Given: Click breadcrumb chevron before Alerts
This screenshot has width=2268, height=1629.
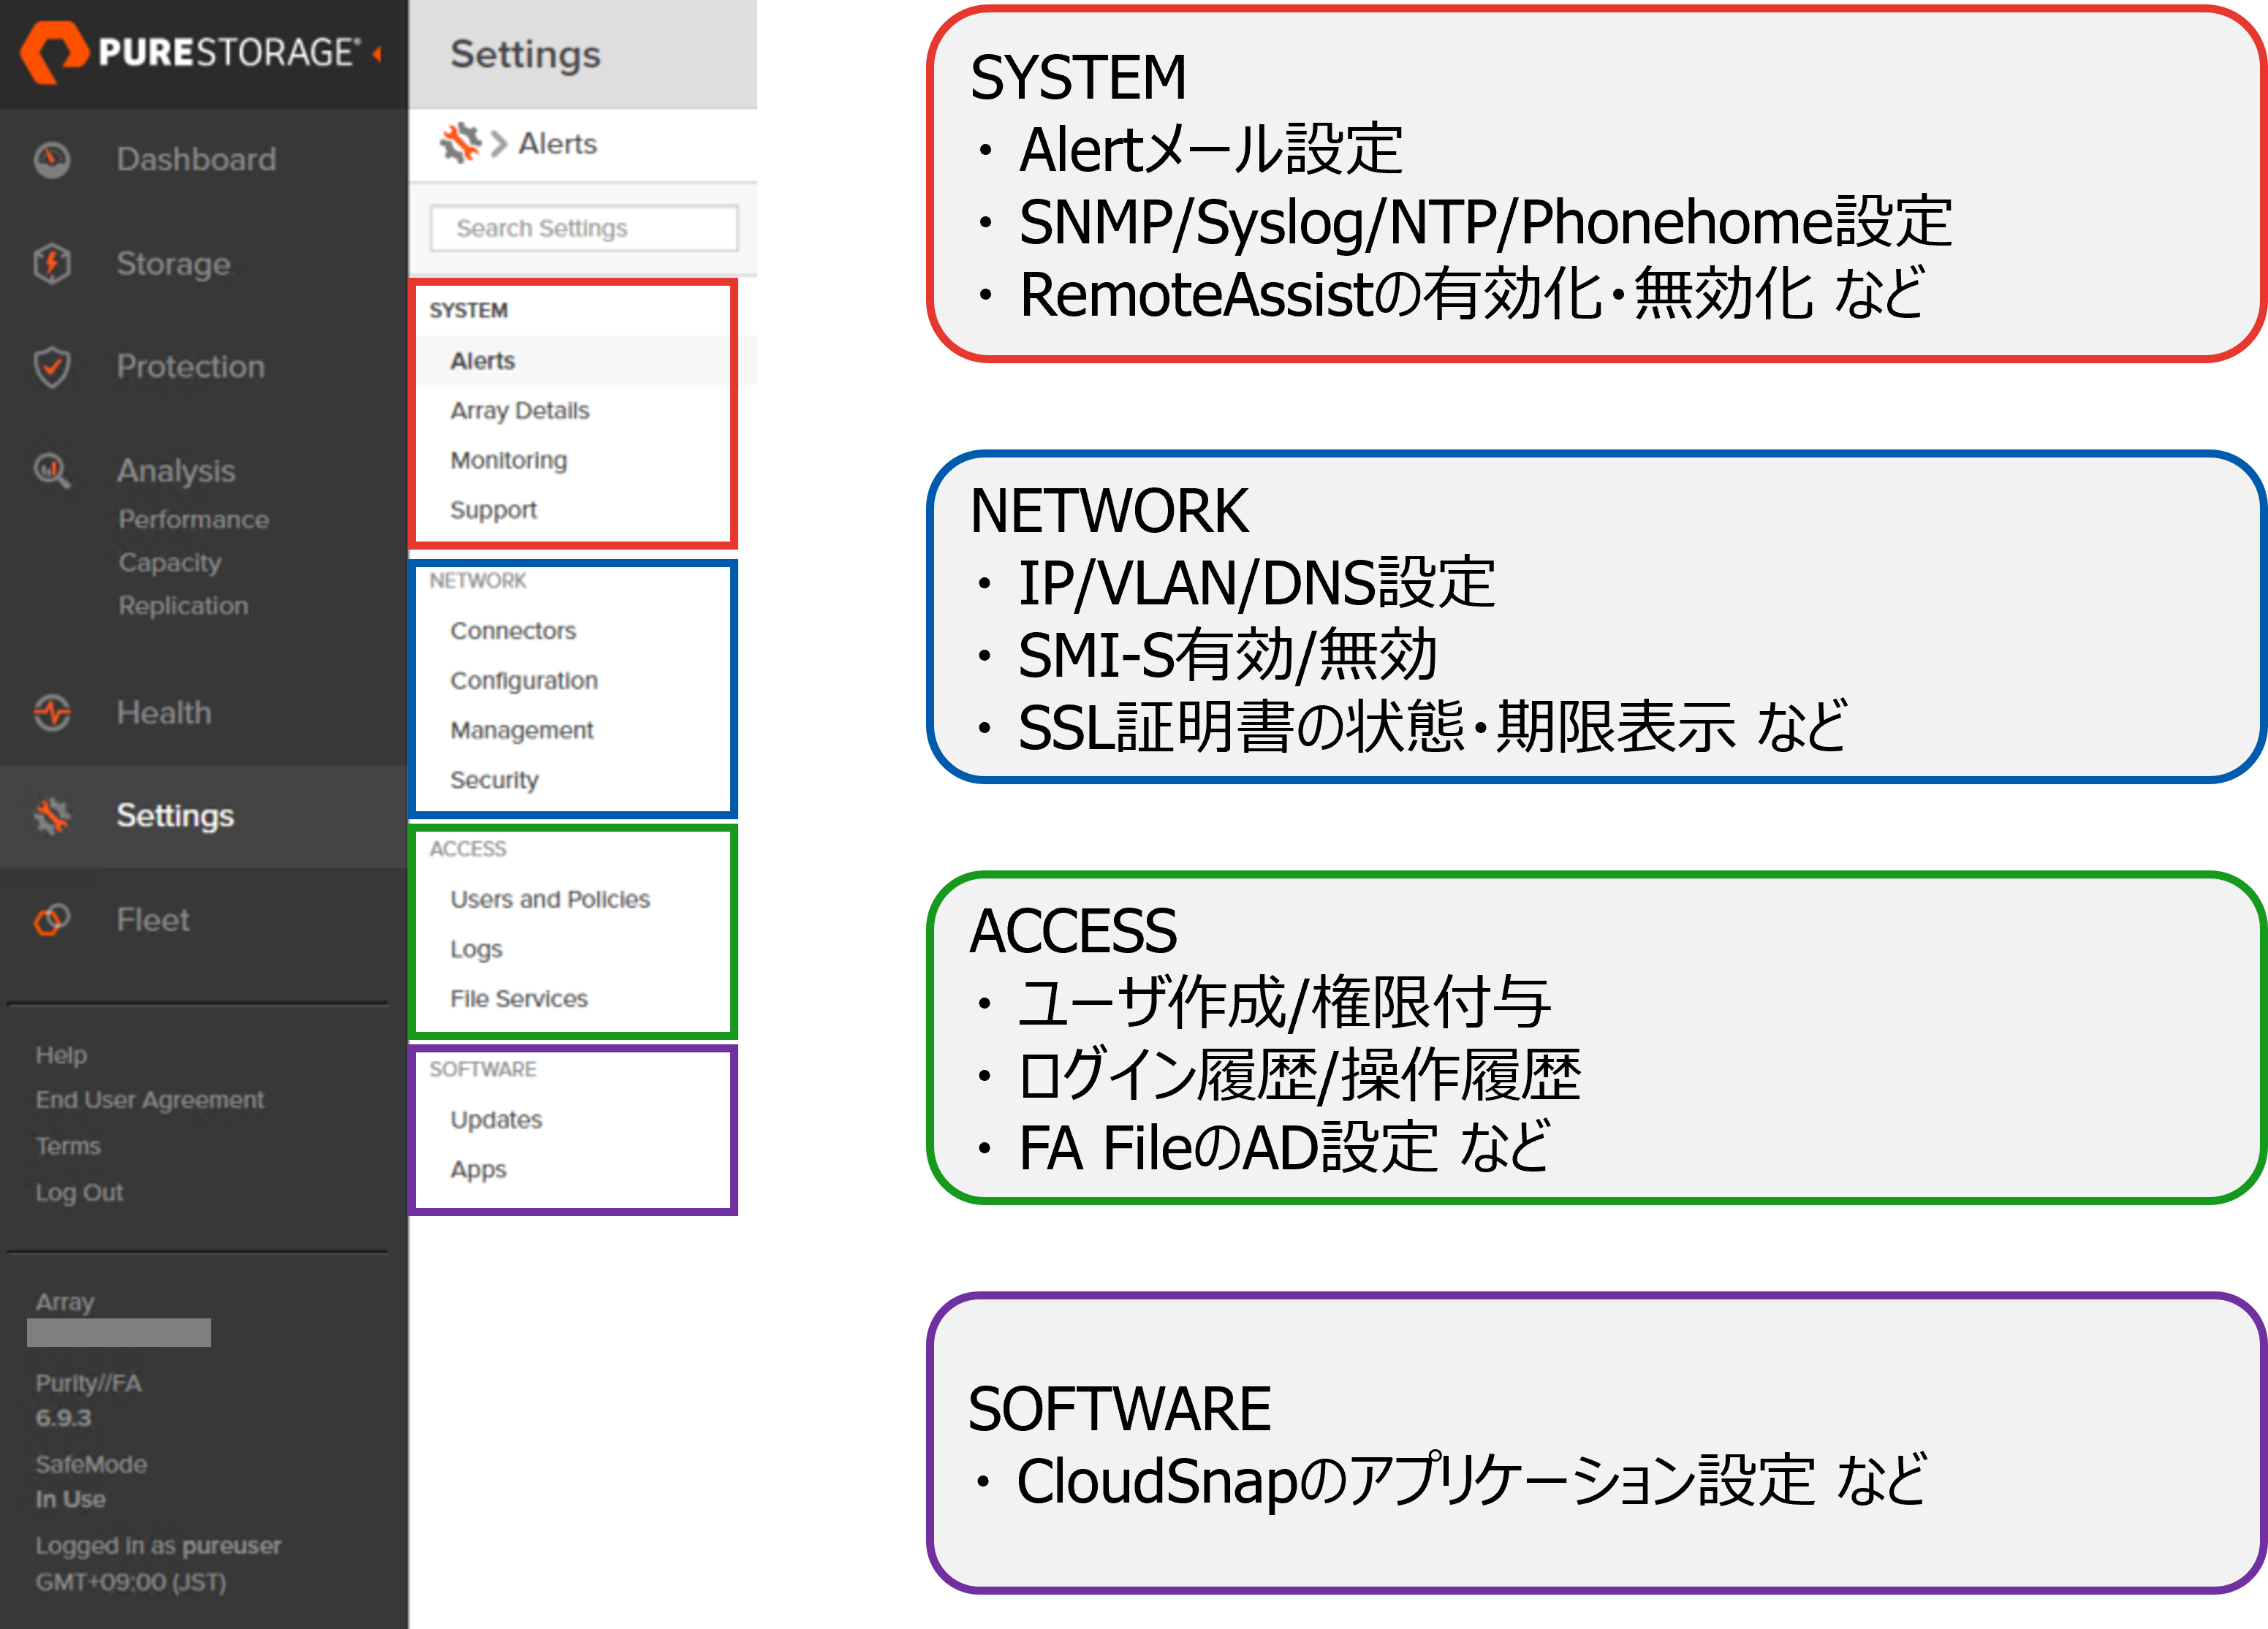Looking at the screenshot, I should coord(499,144).
